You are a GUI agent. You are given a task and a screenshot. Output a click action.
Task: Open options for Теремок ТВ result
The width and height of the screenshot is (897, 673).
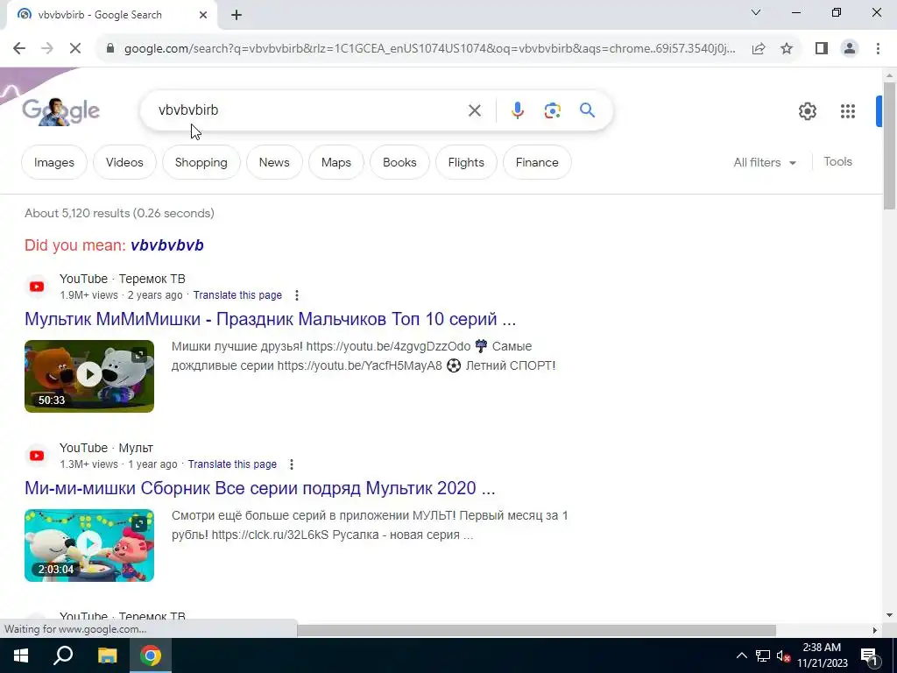[x=296, y=295]
